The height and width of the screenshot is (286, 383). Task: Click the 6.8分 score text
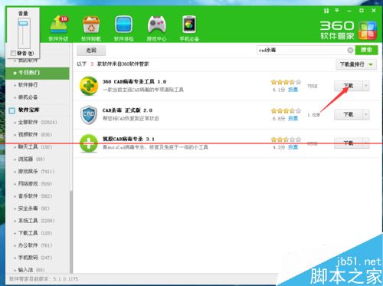(x=278, y=119)
